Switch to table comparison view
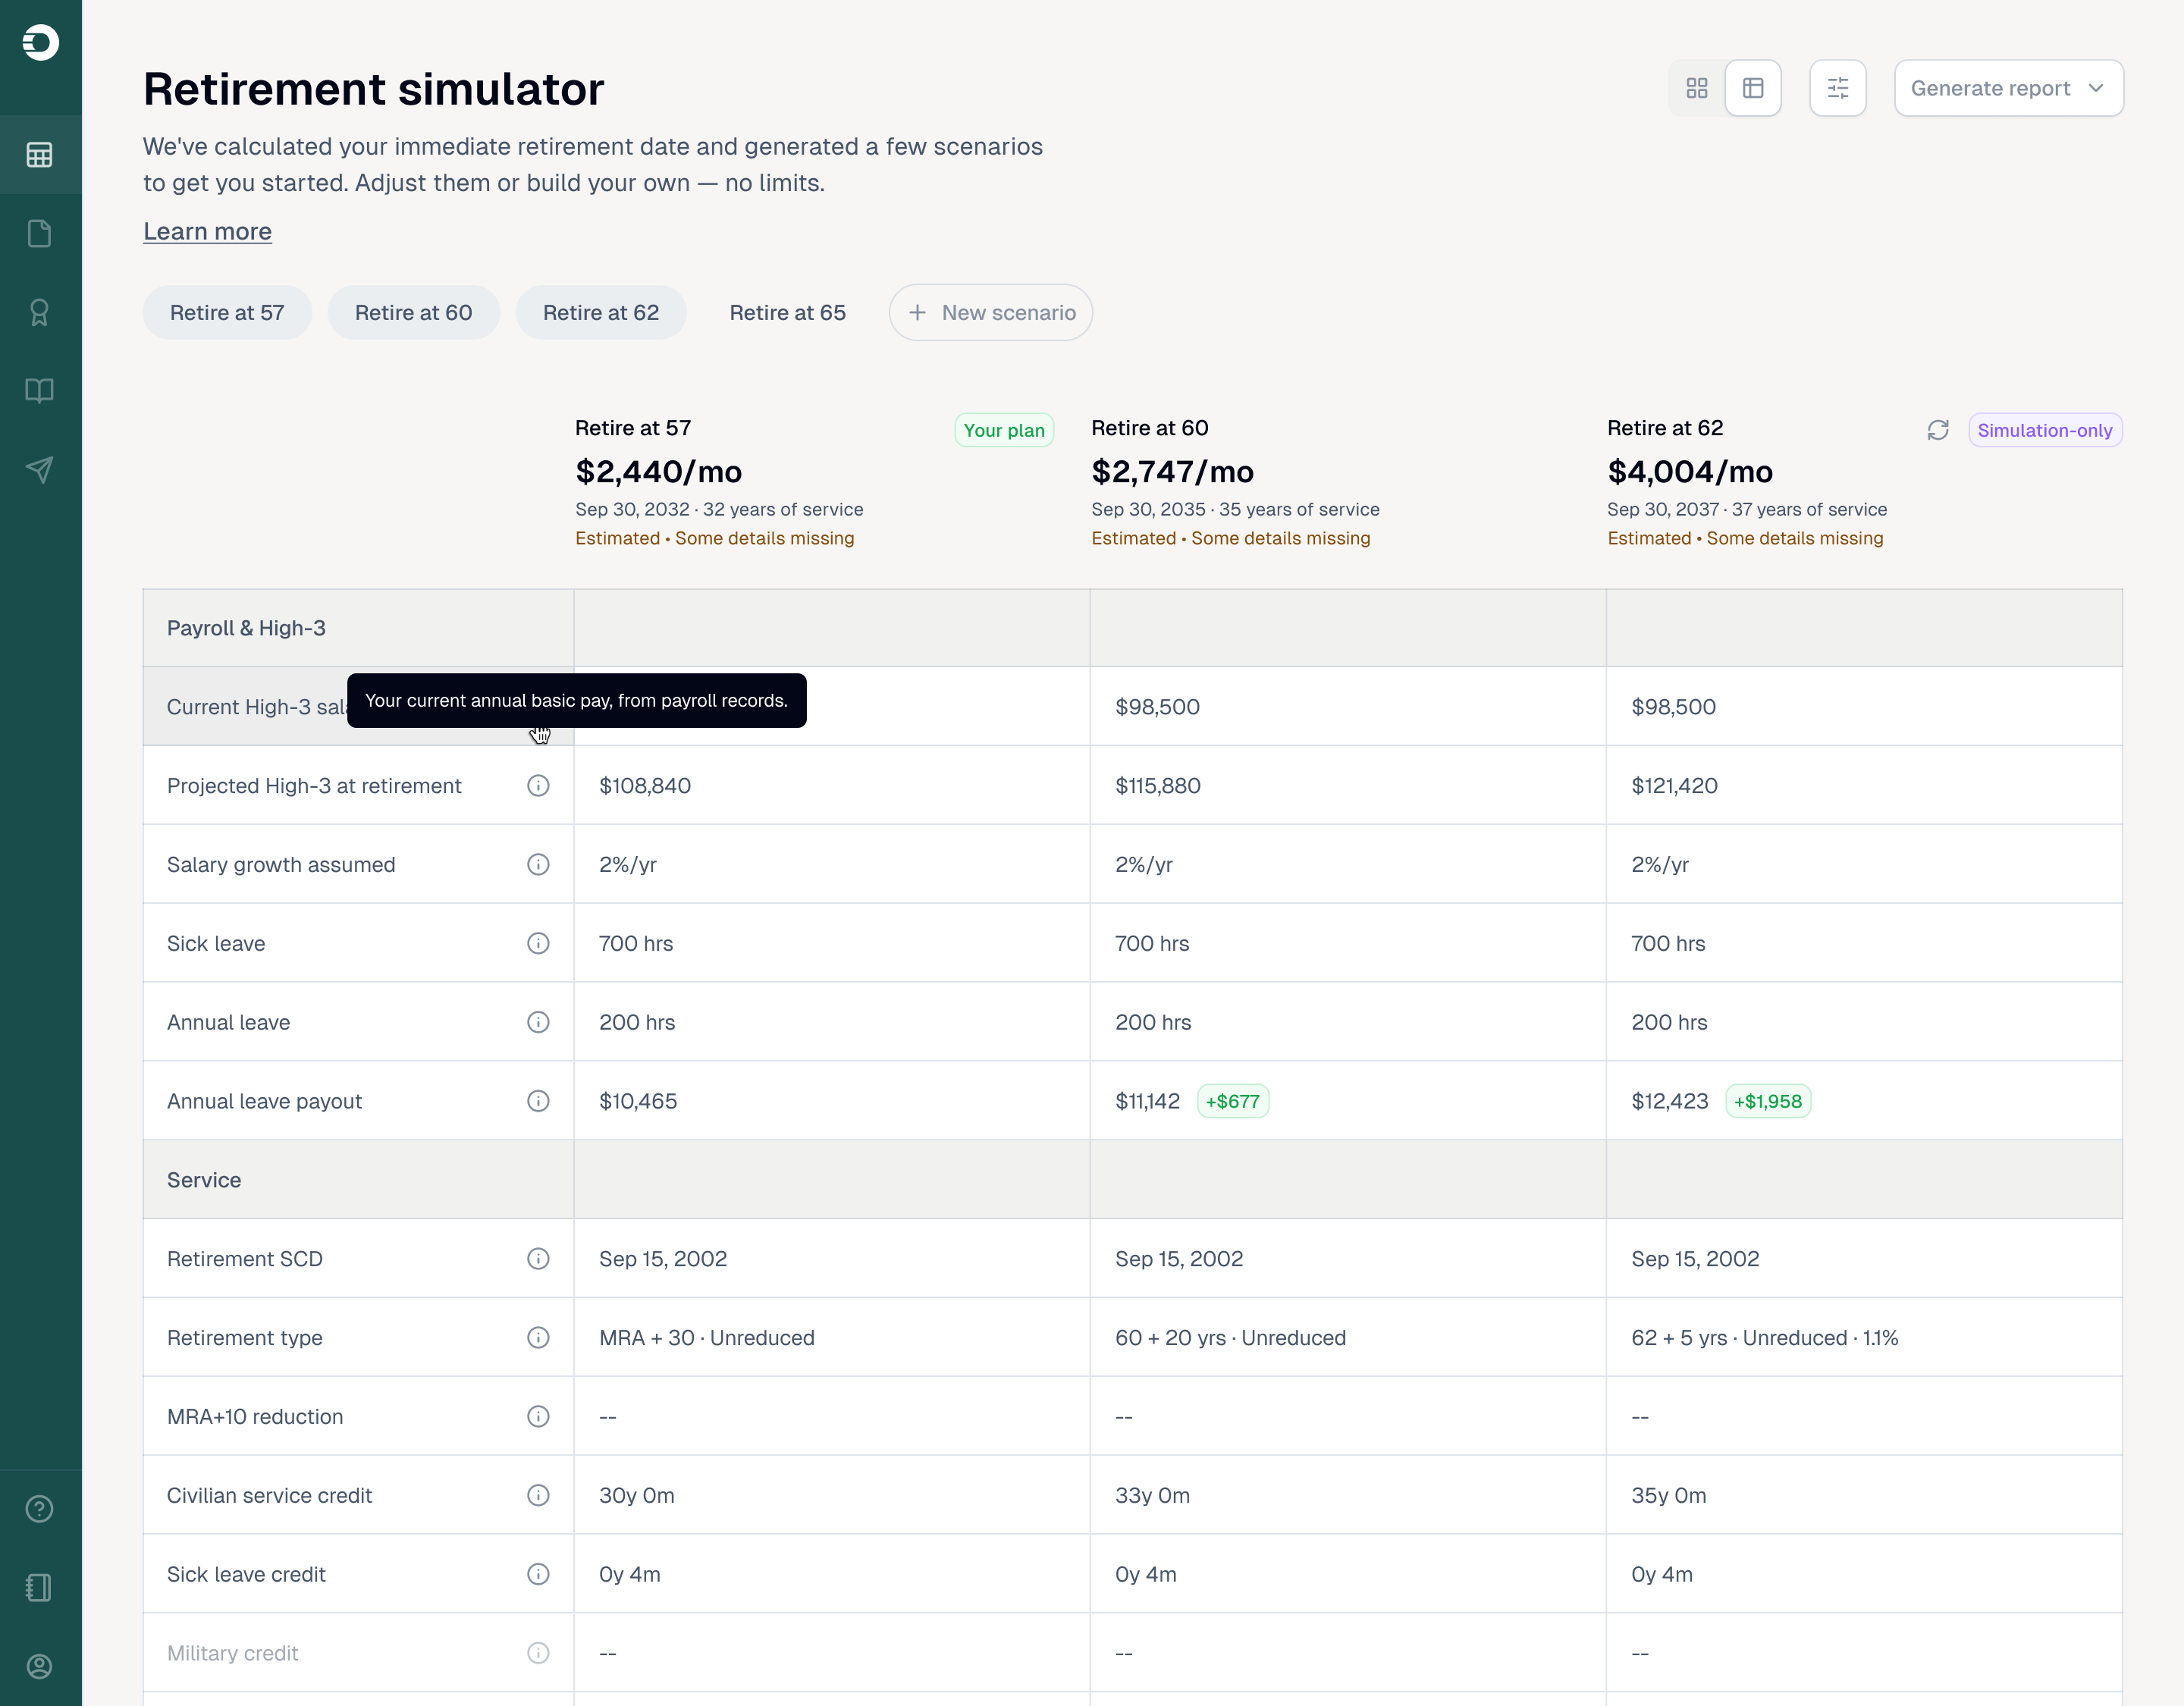 1753,88
